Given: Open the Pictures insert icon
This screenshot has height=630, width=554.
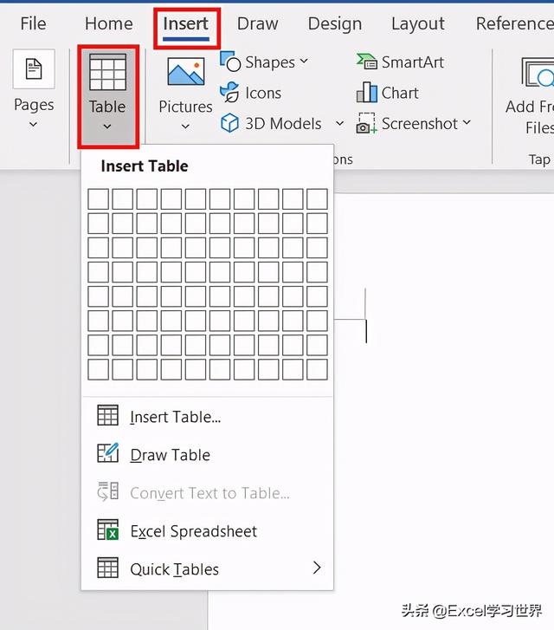Looking at the screenshot, I should tap(185, 73).
